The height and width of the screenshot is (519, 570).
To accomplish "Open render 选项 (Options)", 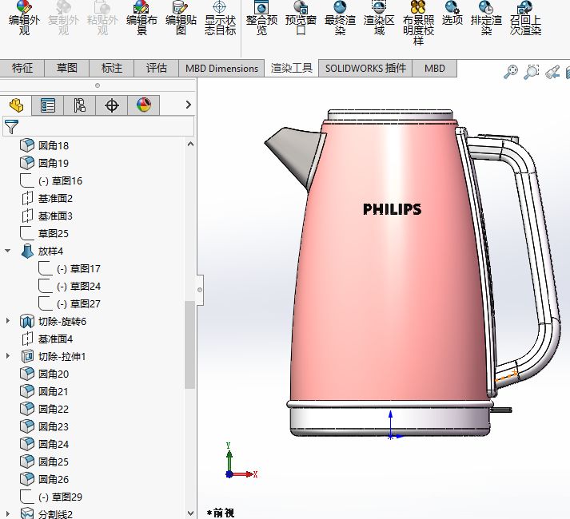I will (452, 14).
